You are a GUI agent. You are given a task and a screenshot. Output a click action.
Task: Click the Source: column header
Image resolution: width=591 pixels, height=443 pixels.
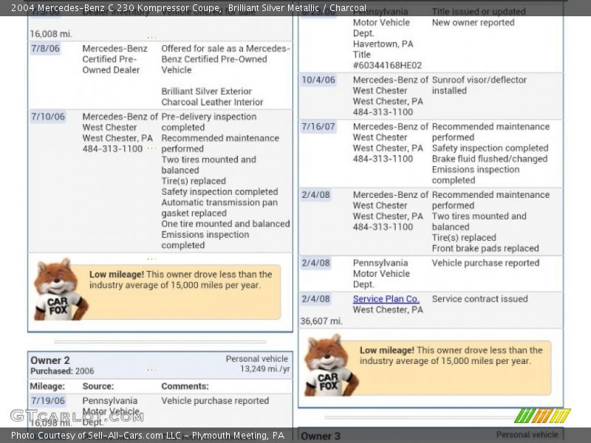point(98,386)
